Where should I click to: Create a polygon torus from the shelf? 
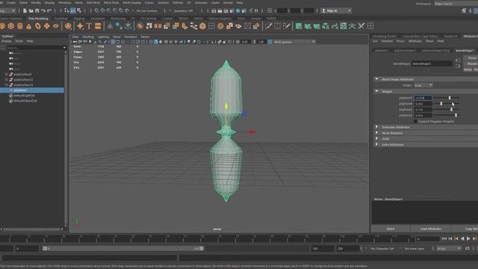coord(38,26)
